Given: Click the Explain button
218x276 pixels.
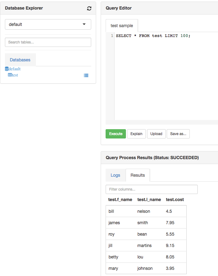Looking at the screenshot, I should coord(136,134).
